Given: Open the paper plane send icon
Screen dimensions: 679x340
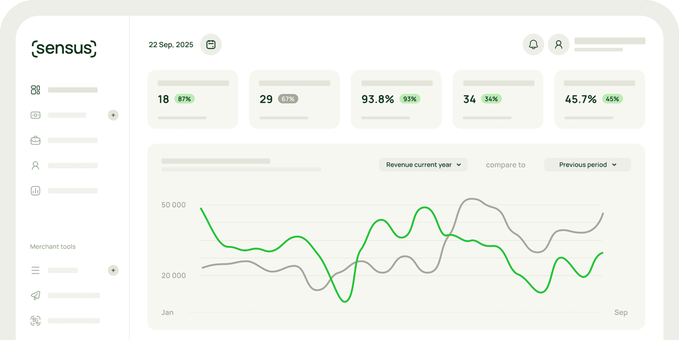Looking at the screenshot, I should click(x=36, y=295).
